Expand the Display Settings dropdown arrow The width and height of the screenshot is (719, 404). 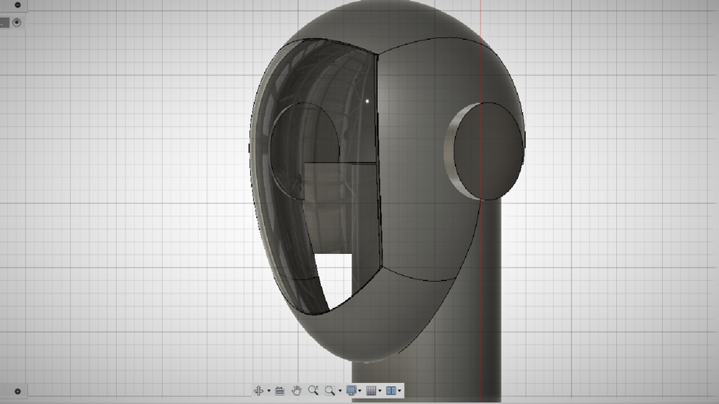click(360, 391)
